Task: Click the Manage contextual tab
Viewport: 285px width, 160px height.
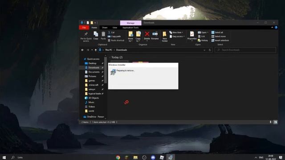Action: 130,23
